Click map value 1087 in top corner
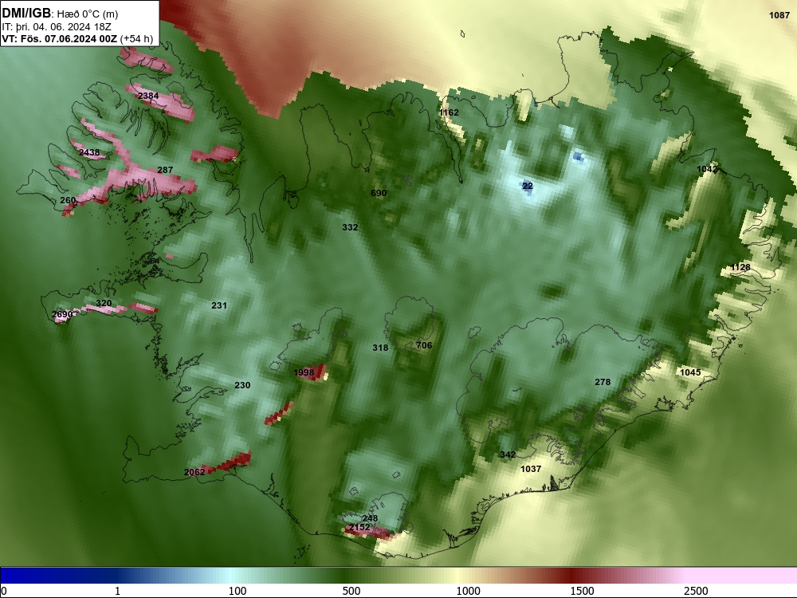The image size is (797, 598). click(x=779, y=15)
